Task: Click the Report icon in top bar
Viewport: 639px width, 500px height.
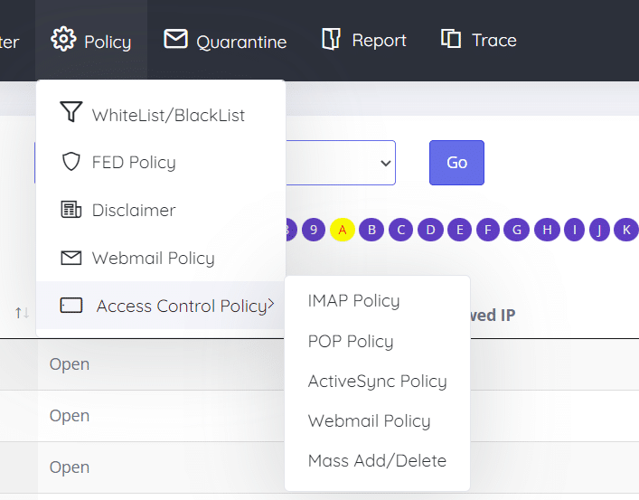Action: (332, 40)
